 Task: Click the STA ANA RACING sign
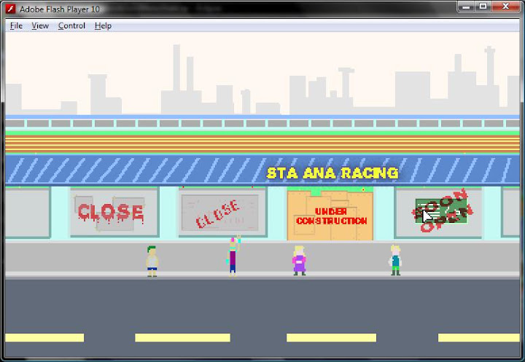click(332, 173)
